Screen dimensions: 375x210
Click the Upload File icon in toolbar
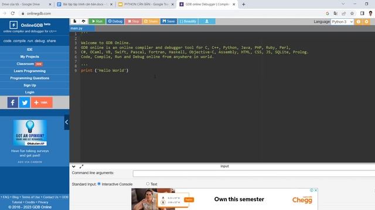(83, 22)
